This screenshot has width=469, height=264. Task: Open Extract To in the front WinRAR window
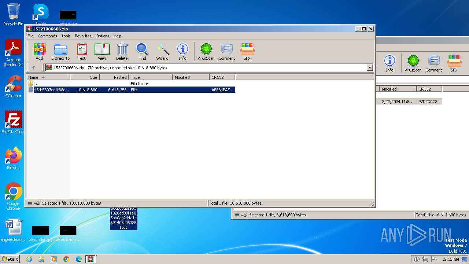60,51
